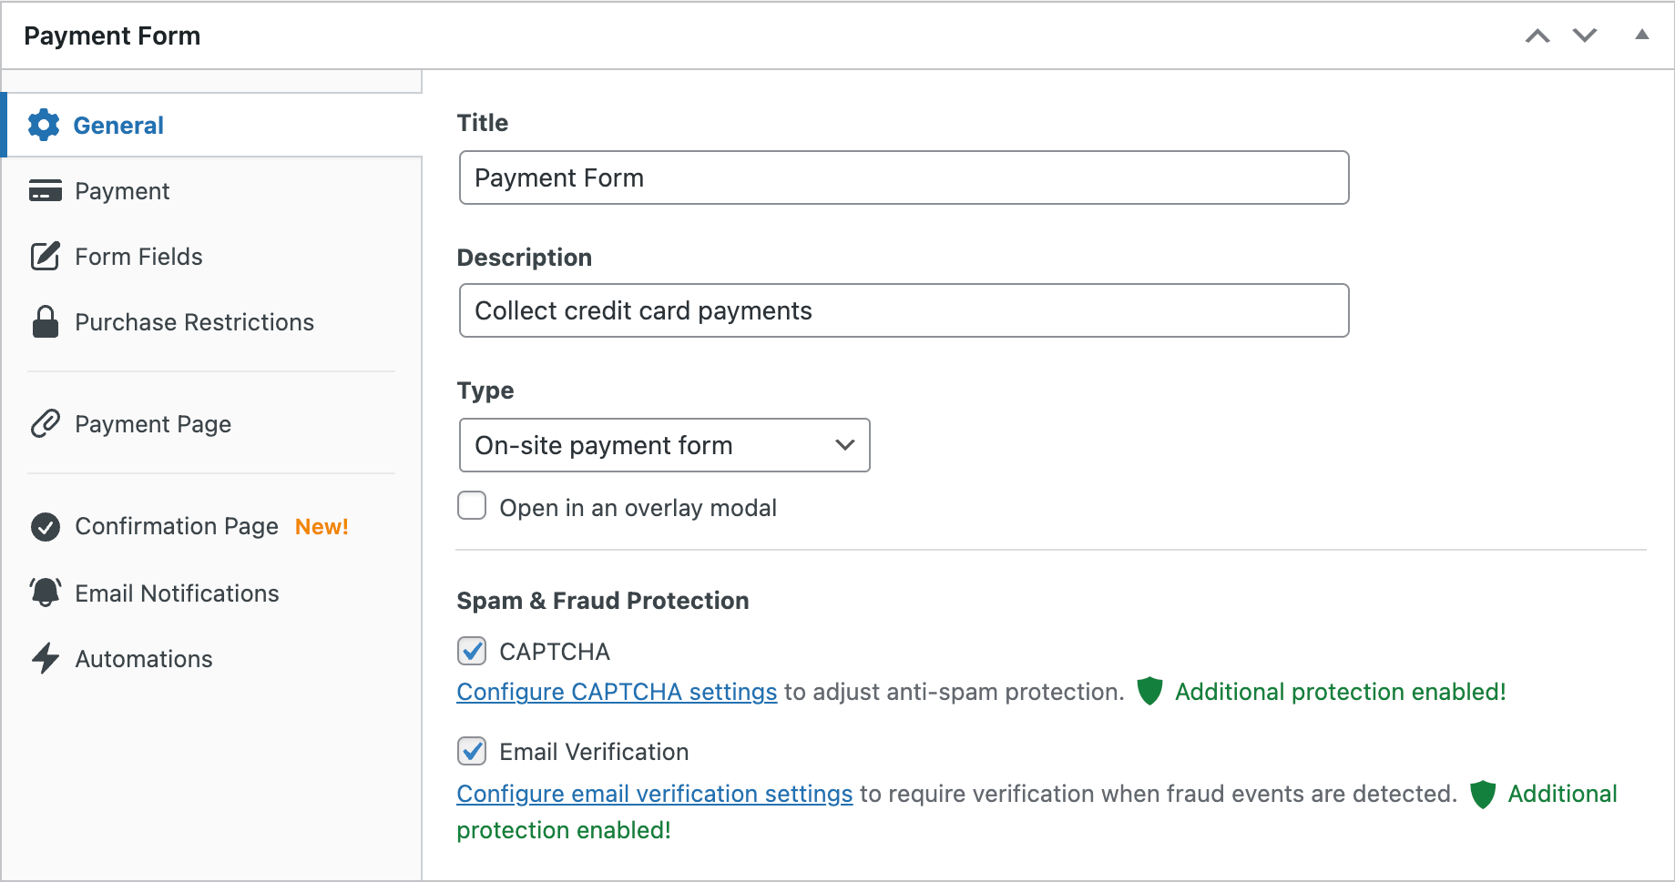The image size is (1675, 882).
Task: Click the Purchase Restrictions lock icon
Action: coord(46,322)
